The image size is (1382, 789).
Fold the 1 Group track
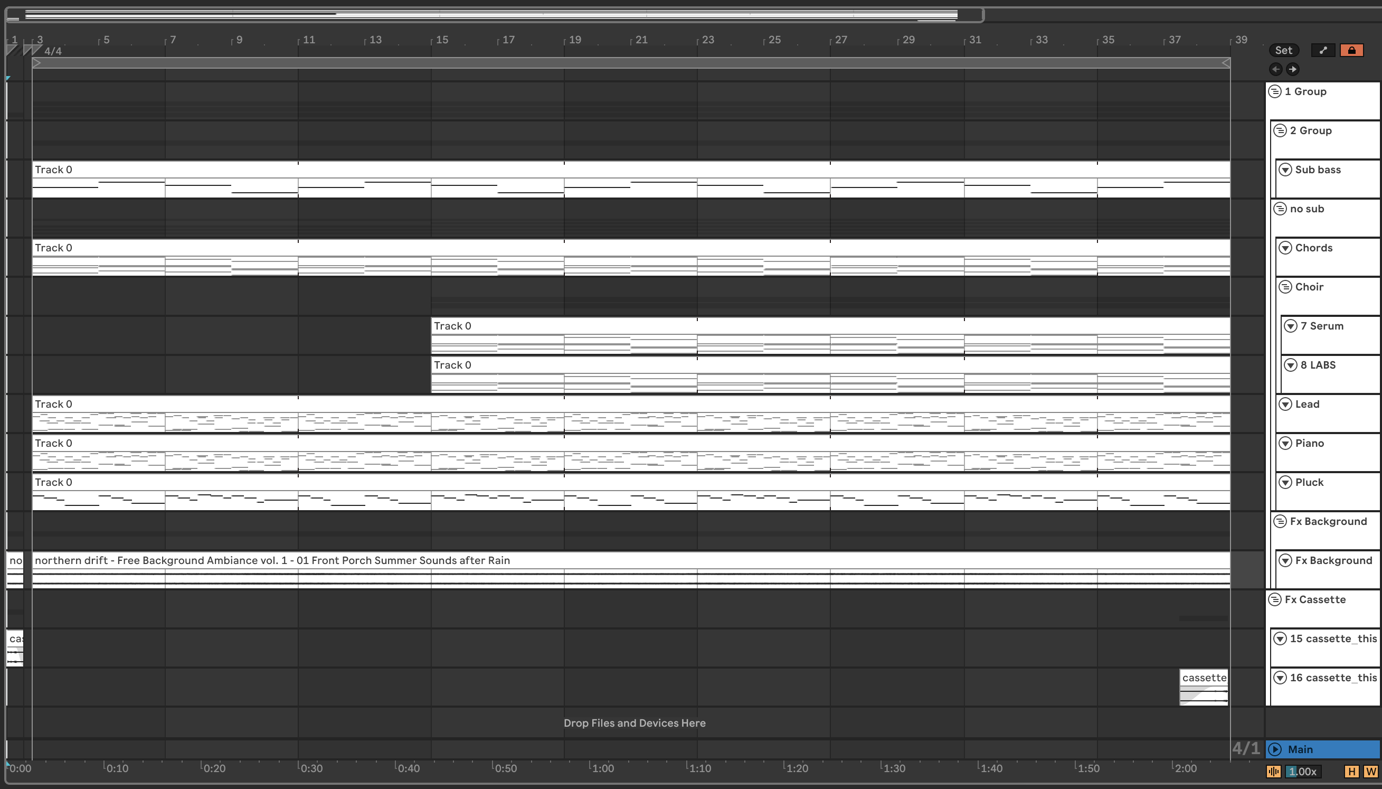pyautogui.click(x=1275, y=91)
